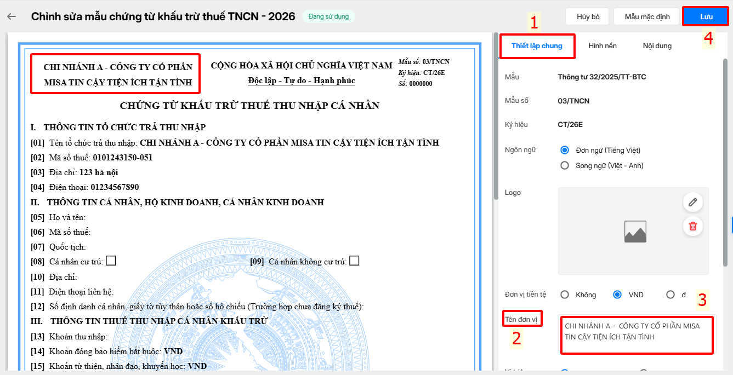This screenshot has height=375, width=733.
Task: Click the [13] Khoản thu nhập line
Action: (x=70, y=336)
